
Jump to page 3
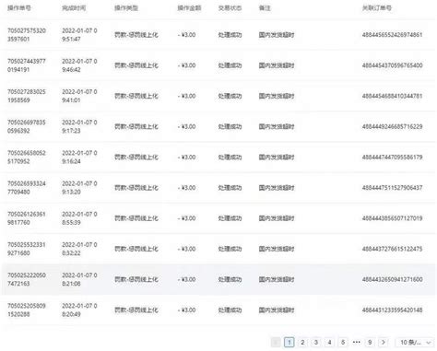click(x=316, y=342)
